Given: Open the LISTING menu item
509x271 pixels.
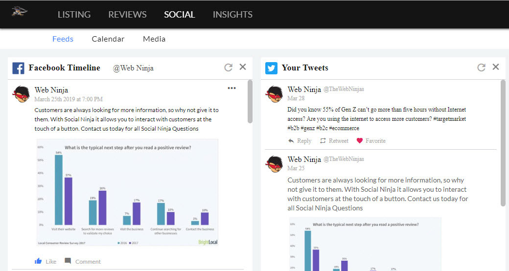Looking at the screenshot, I should [74, 14].
